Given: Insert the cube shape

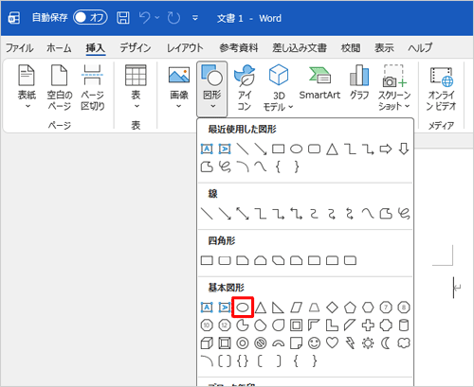Looking at the screenshot, I should [207, 343].
